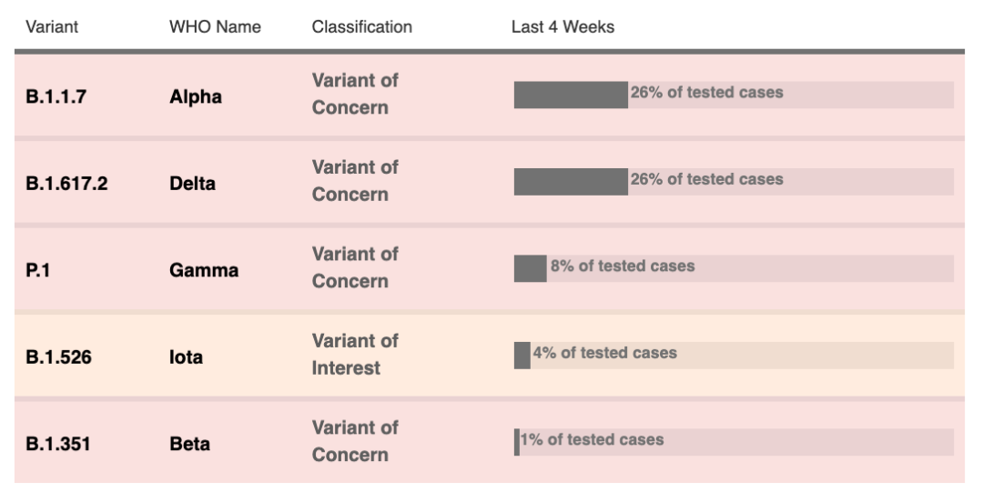Select the B.1.526 variant code

(x=58, y=357)
